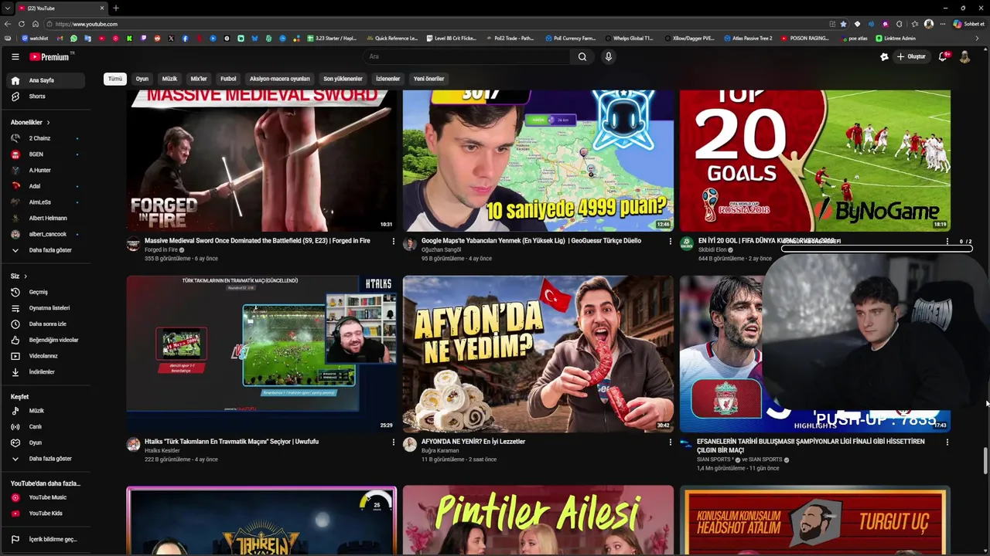Open Videolarınız in sidebar
Screen dimensions: 990x556
pos(46,356)
